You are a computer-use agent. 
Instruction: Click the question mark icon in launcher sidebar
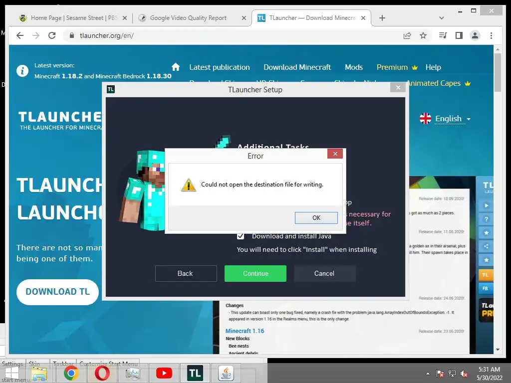point(486,219)
